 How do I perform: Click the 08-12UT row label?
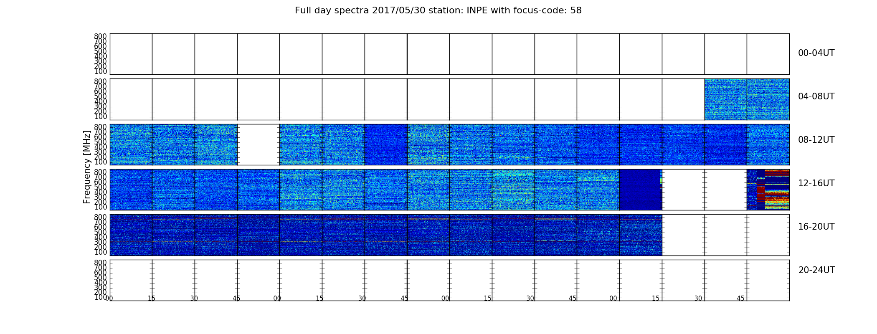click(816, 140)
